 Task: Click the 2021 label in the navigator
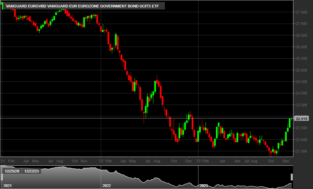pyautogui.click(x=7, y=186)
